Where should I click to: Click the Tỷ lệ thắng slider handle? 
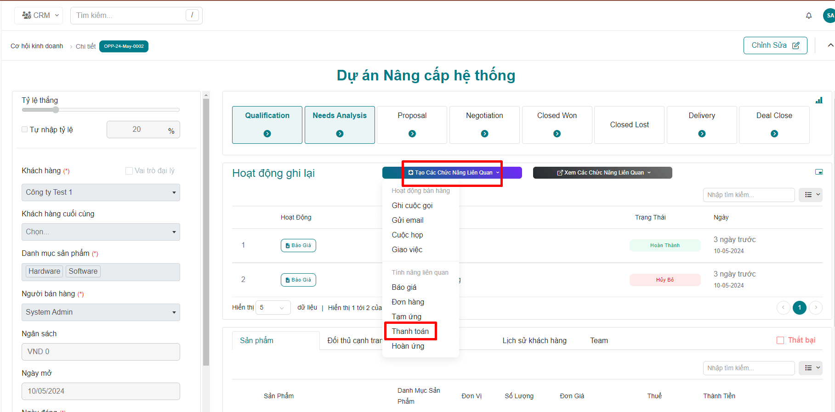point(56,110)
